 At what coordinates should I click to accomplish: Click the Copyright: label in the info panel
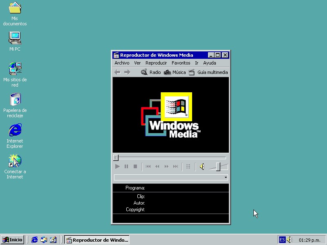(x=135, y=209)
